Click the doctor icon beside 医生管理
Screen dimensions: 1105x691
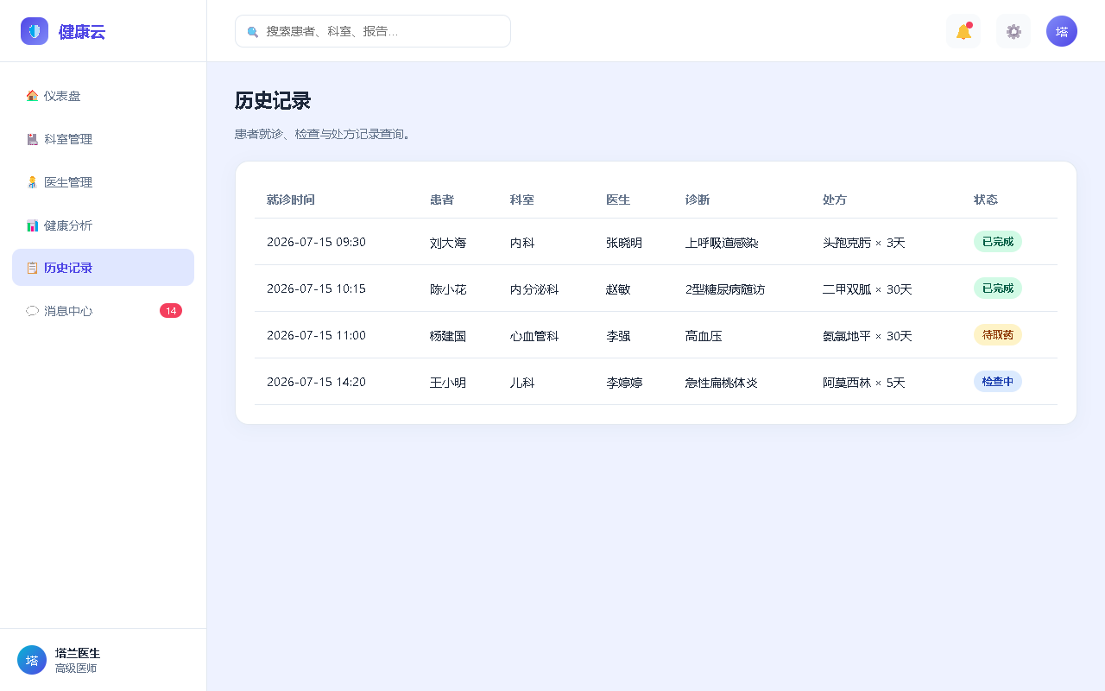coord(32,182)
